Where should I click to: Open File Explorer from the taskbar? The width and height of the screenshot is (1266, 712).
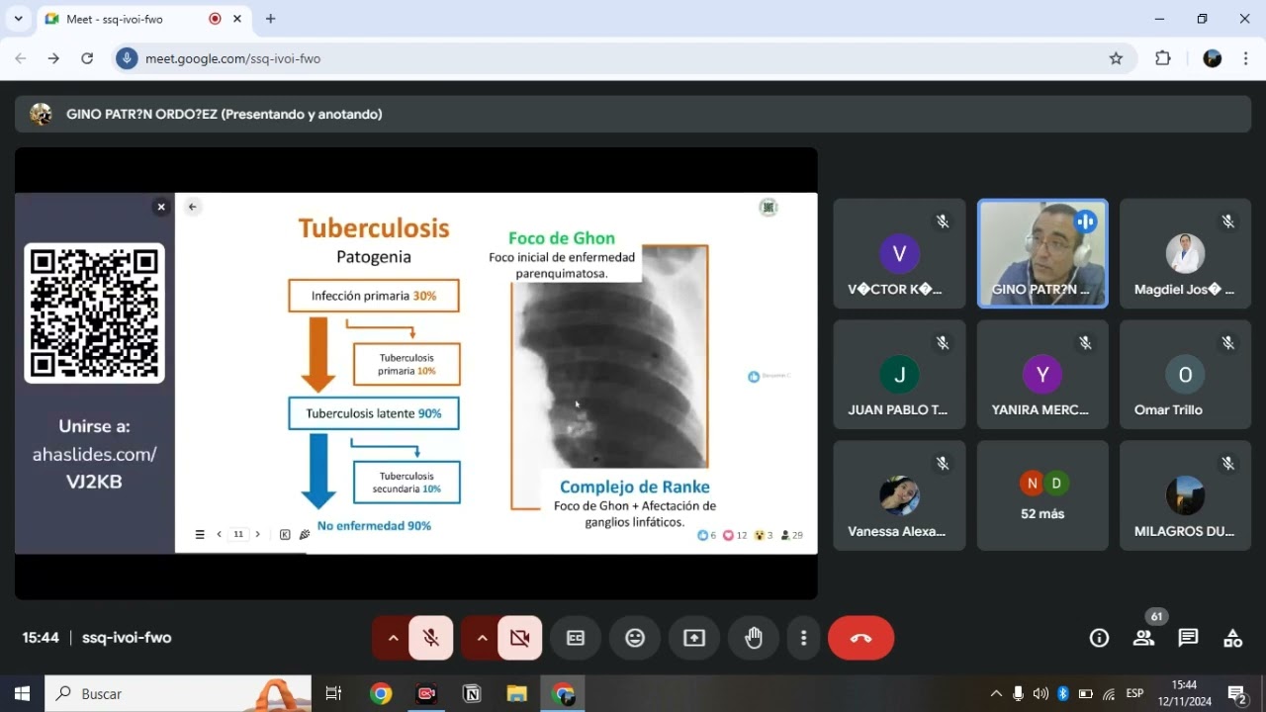(516, 693)
